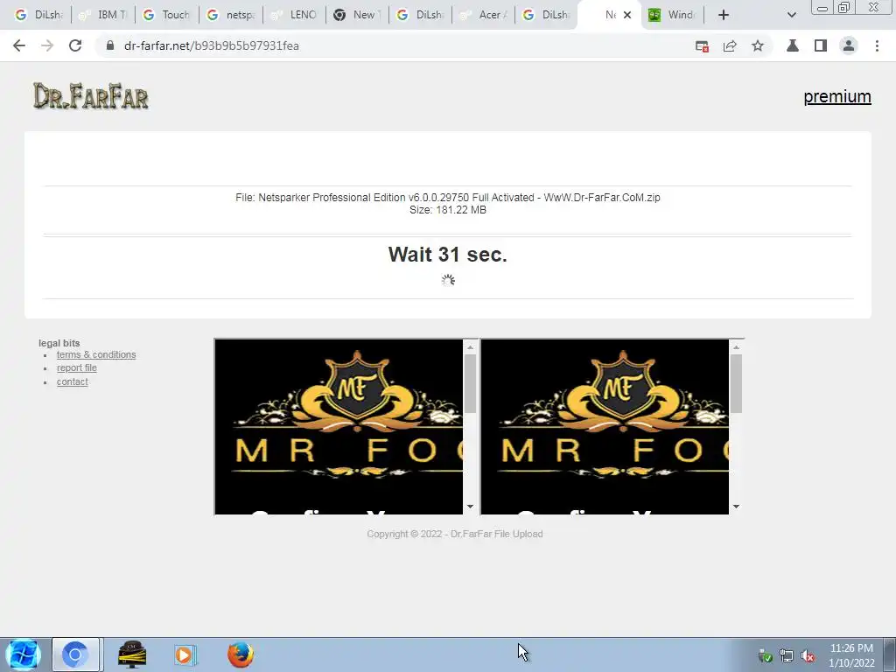The image size is (896, 672).
Task: Click the muted volume tray icon
Action: [x=808, y=656]
